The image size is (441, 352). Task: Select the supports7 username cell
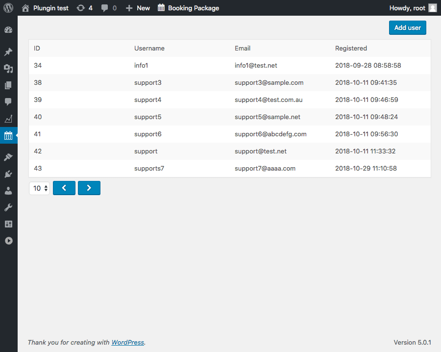(x=149, y=169)
